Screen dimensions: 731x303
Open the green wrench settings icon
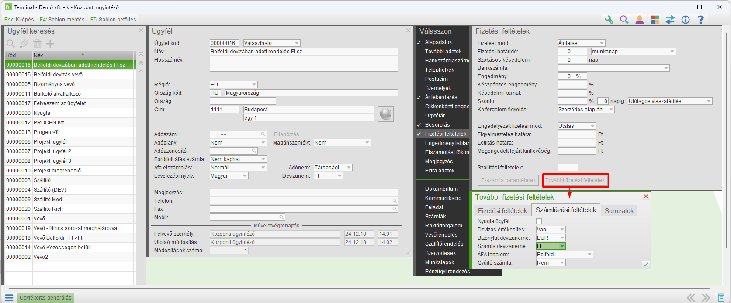(x=609, y=20)
